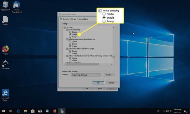Select Prompt under Active scripting

[73, 37]
